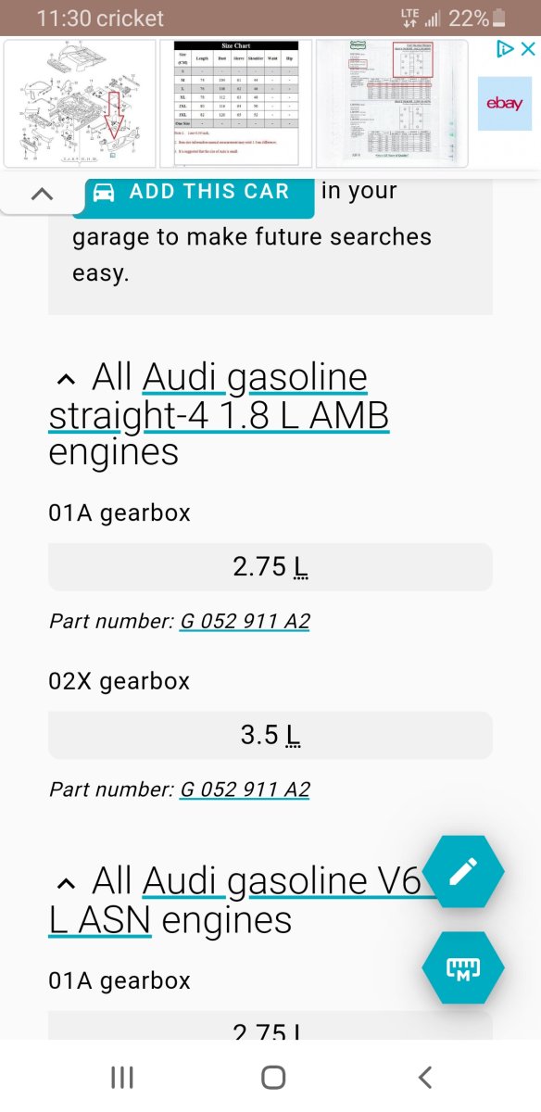
Task: Open the Audi link in AMB heading
Action: (x=181, y=378)
